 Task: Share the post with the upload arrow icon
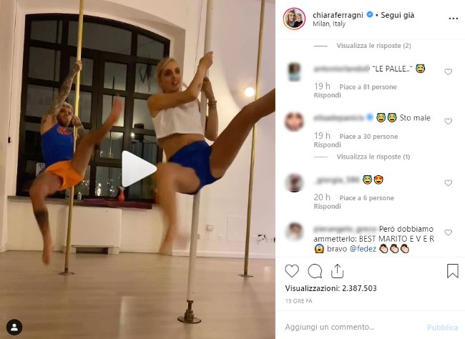point(337,271)
